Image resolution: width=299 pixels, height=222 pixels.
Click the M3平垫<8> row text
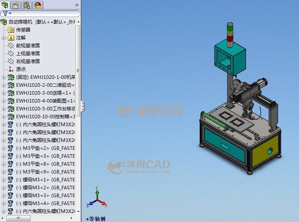45,164
